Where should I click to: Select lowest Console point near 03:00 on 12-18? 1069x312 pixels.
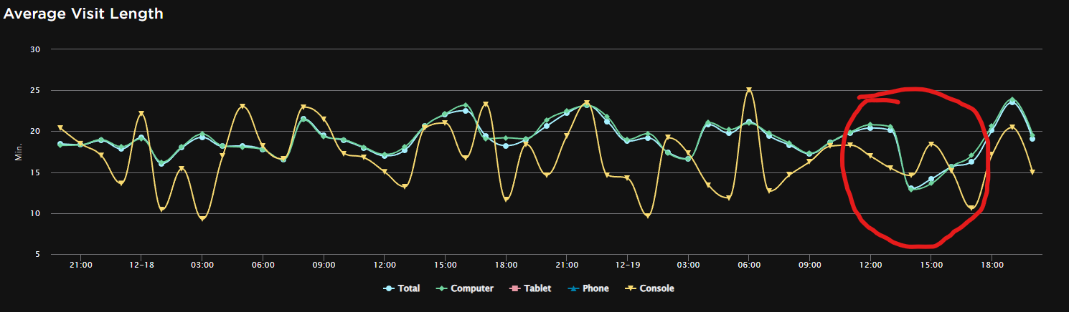(202, 218)
